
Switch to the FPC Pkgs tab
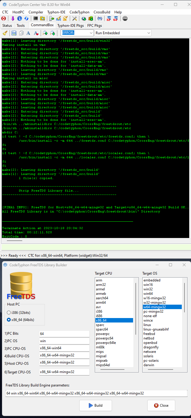(x=94, y=26)
